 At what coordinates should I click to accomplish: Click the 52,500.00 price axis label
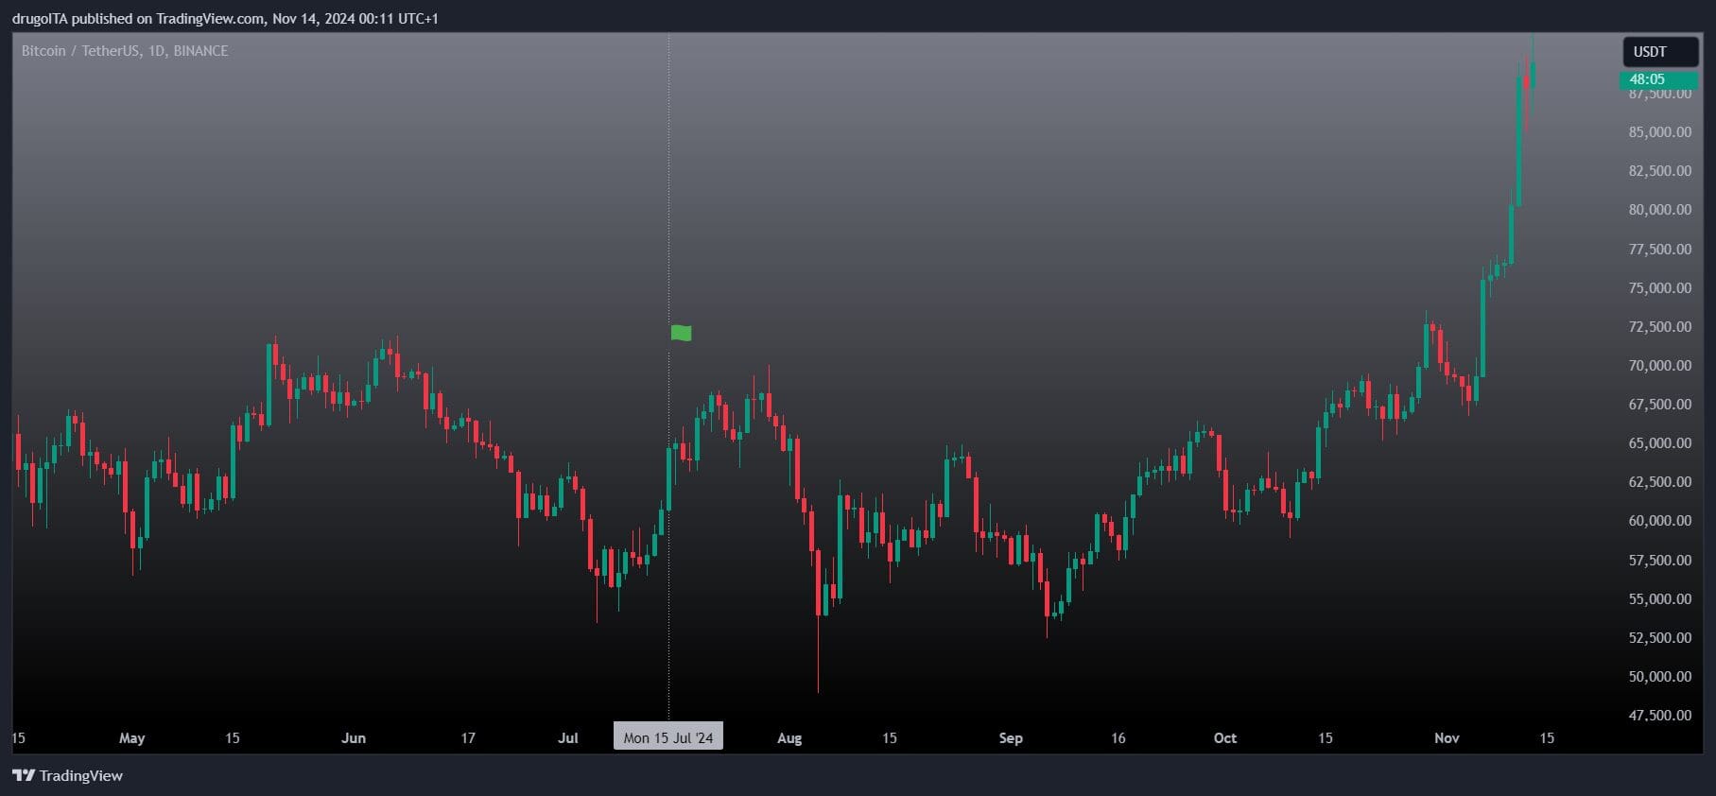pyautogui.click(x=1659, y=638)
